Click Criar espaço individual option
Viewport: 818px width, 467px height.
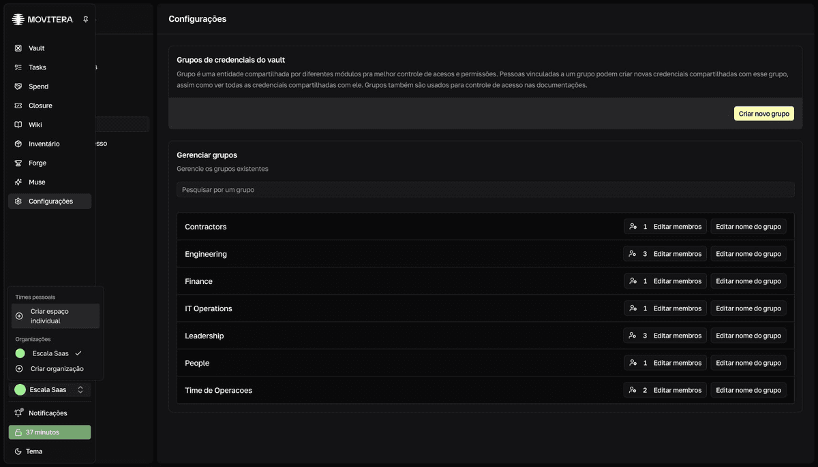55,316
